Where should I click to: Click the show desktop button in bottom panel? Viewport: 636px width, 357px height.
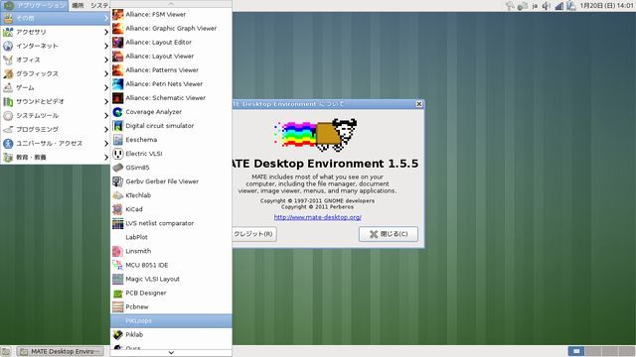(x=6, y=351)
